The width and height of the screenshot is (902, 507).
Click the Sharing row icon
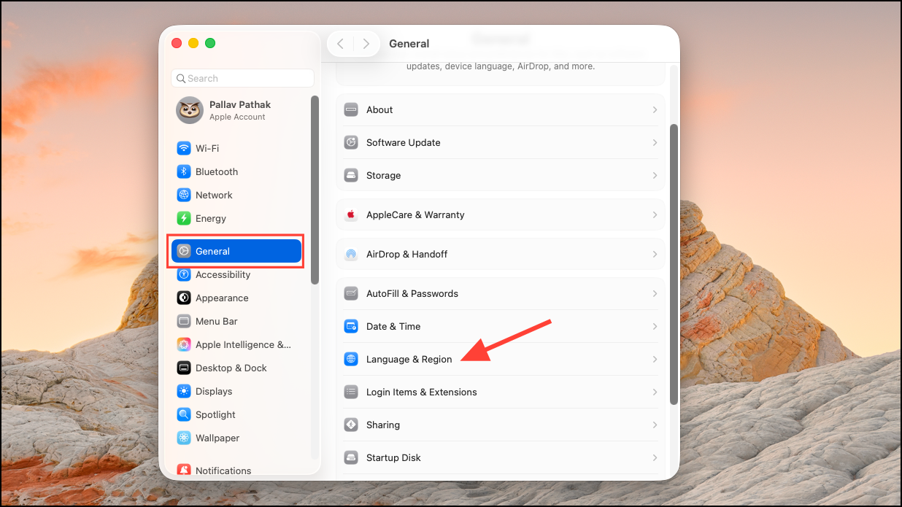(351, 425)
